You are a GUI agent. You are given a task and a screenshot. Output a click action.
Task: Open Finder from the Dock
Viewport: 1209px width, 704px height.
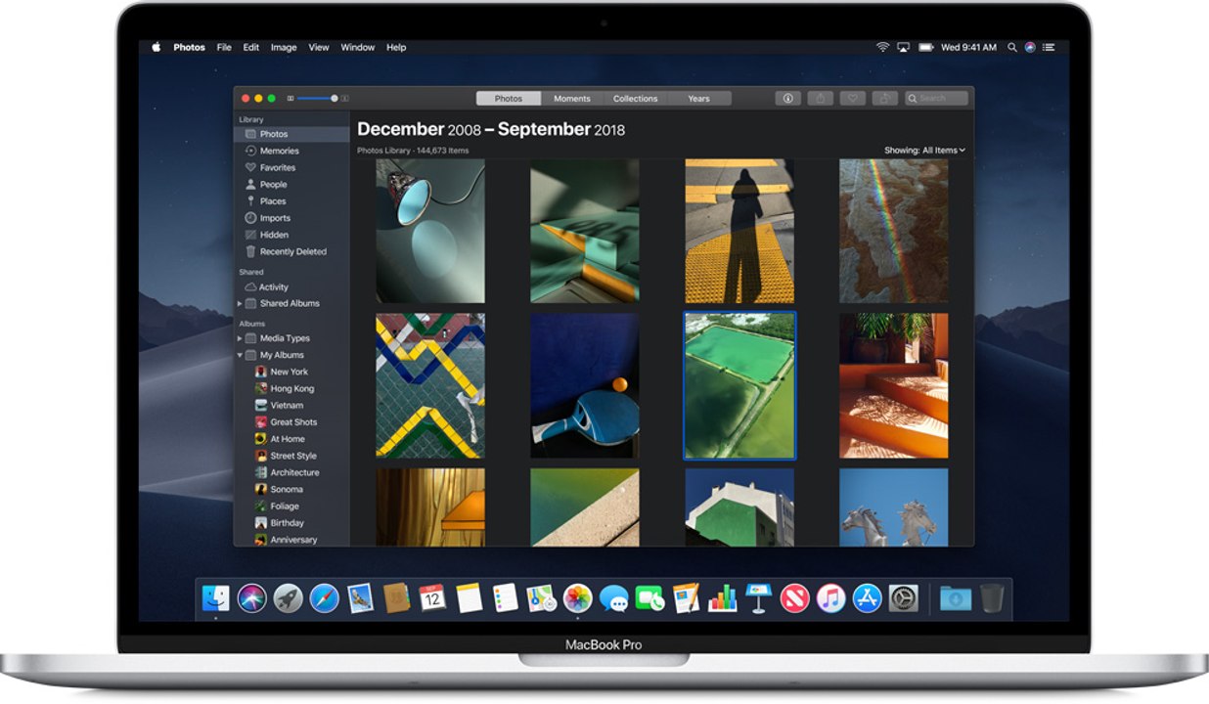pyautogui.click(x=216, y=597)
